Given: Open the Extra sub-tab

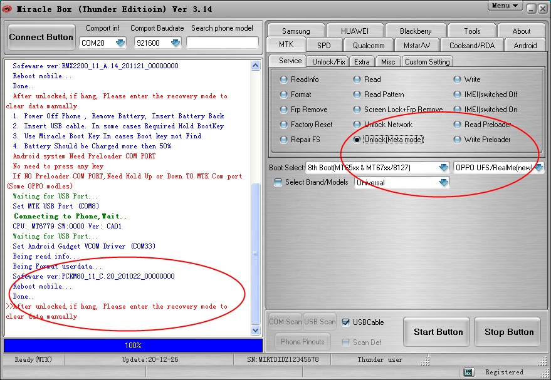Looking at the screenshot, I should click(362, 62).
